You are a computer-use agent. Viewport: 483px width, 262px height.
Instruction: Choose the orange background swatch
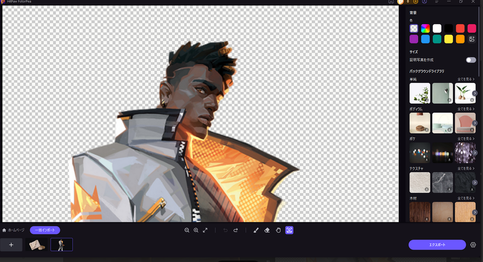coord(460,39)
